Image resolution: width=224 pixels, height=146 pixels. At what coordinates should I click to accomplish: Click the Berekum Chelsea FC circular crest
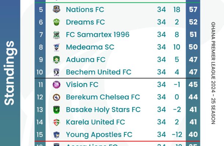coord(57,97)
